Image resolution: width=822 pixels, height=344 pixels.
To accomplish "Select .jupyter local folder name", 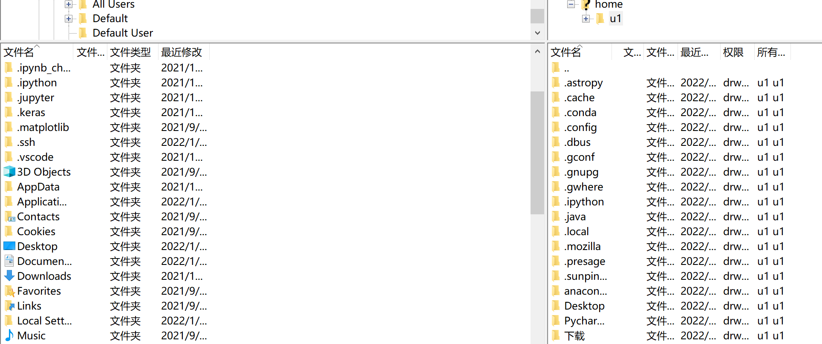I will coord(36,98).
